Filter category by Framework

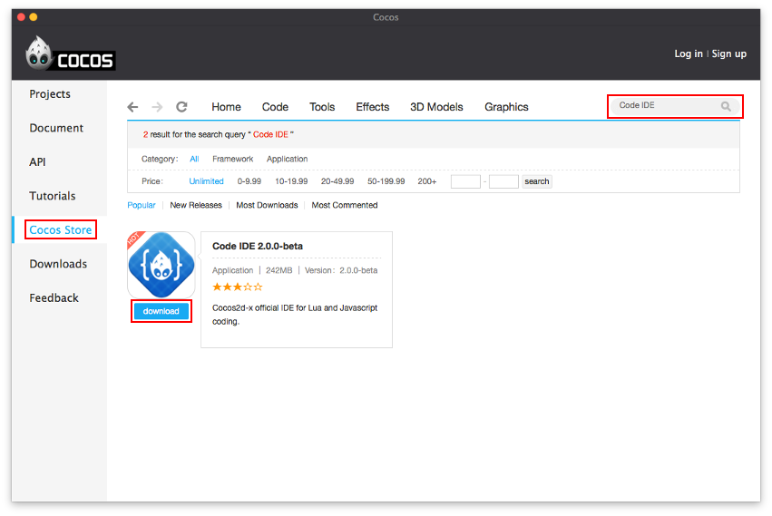(232, 159)
